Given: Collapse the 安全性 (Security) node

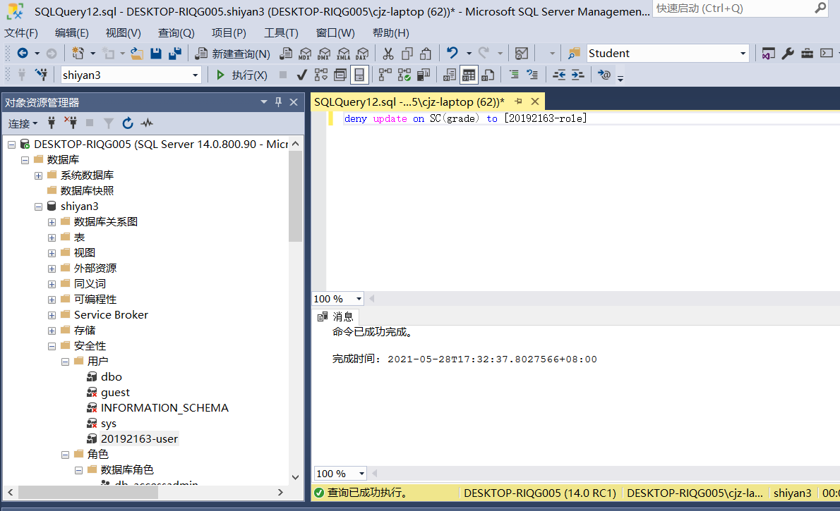Looking at the screenshot, I should tap(52, 346).
